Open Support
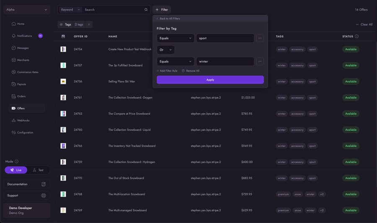The width and height of the screenshot is (377, 223). (27, 195)
